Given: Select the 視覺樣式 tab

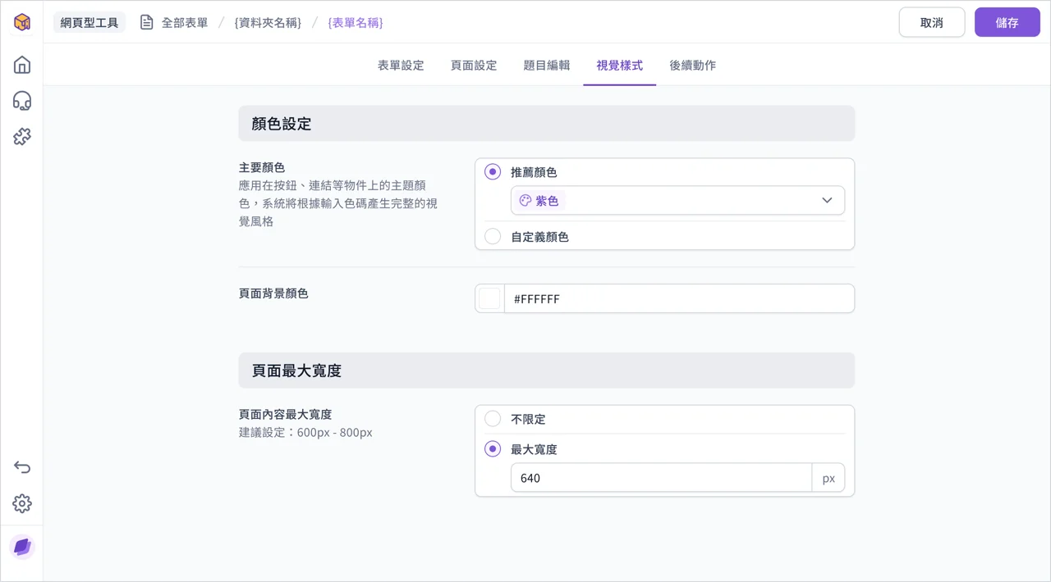Looking at the screenshot, I should 620,65.
